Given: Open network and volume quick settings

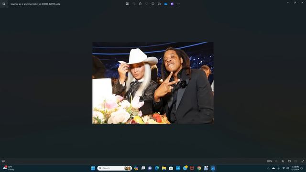Looking at the screenshot, I should click(x=285, y=168).
